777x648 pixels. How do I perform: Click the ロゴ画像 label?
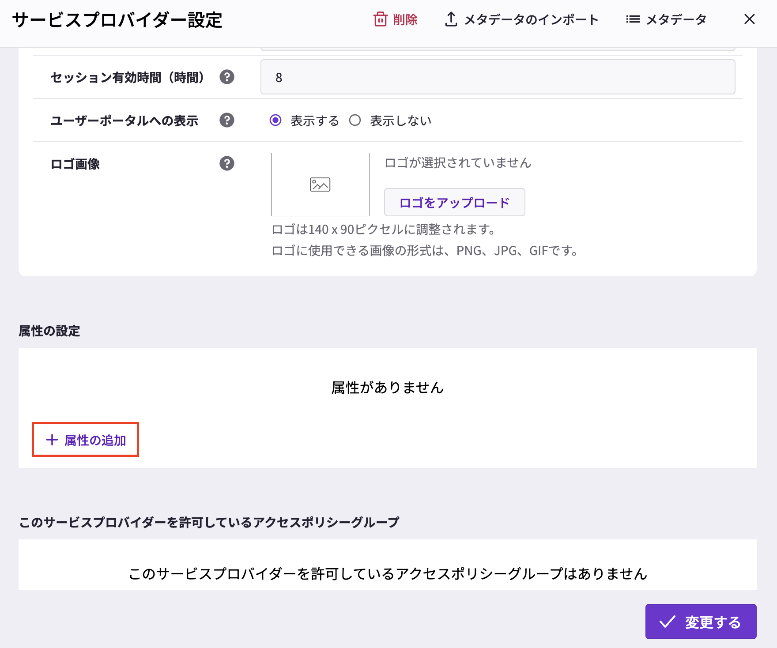click(x=75, y=164)
